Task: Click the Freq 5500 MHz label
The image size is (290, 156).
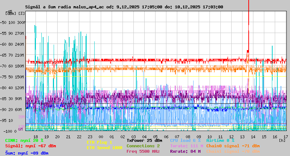Action: pos(143,151)
